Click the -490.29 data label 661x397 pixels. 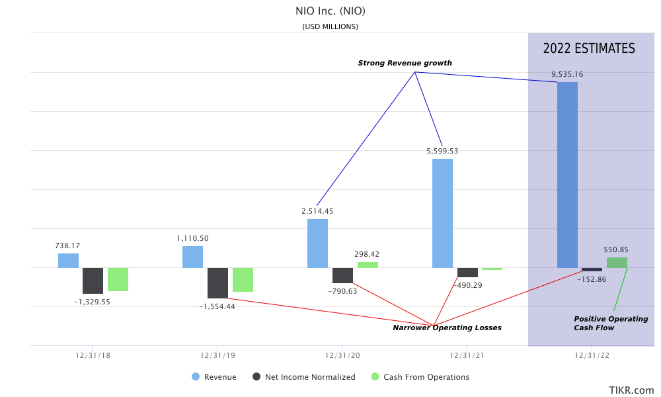click(x=468, y=286)
